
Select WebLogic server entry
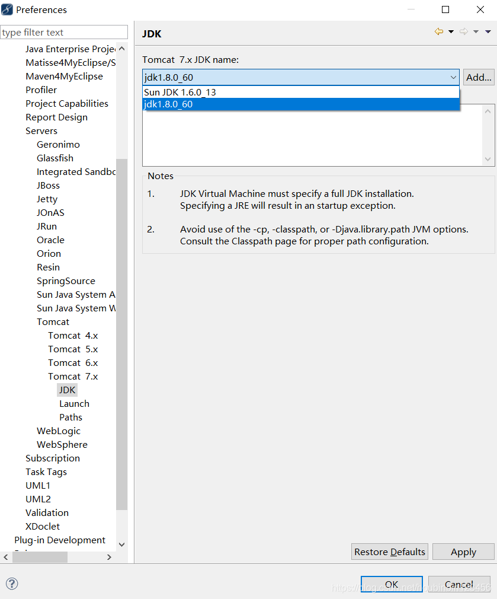coord(59,431)
